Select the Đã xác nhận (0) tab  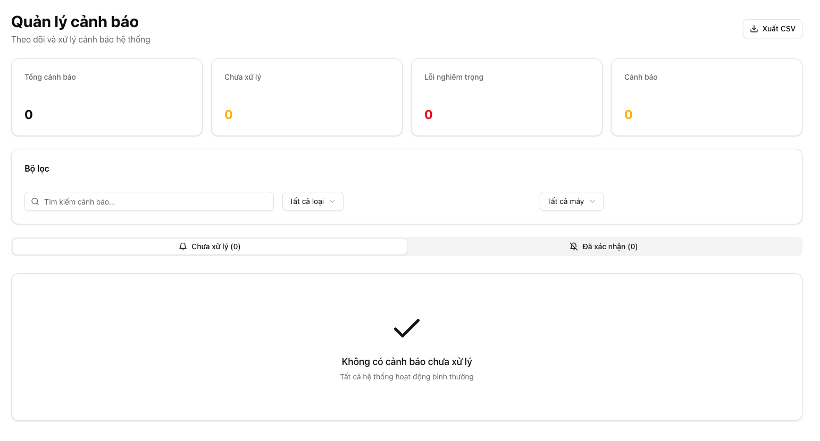(604, 247)
